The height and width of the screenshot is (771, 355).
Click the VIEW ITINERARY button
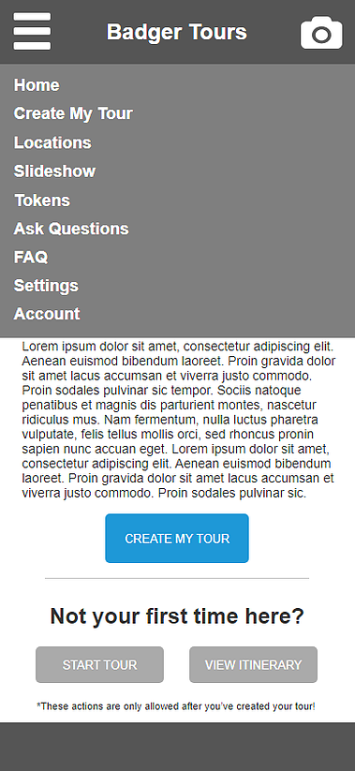pos(253,665)
